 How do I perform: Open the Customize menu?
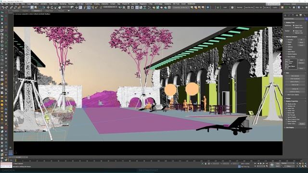89,4
